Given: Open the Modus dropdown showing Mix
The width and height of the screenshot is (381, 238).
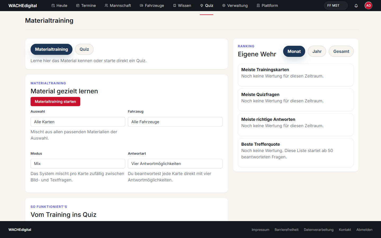Looking at the screenshot, I should tap(78, 164).
